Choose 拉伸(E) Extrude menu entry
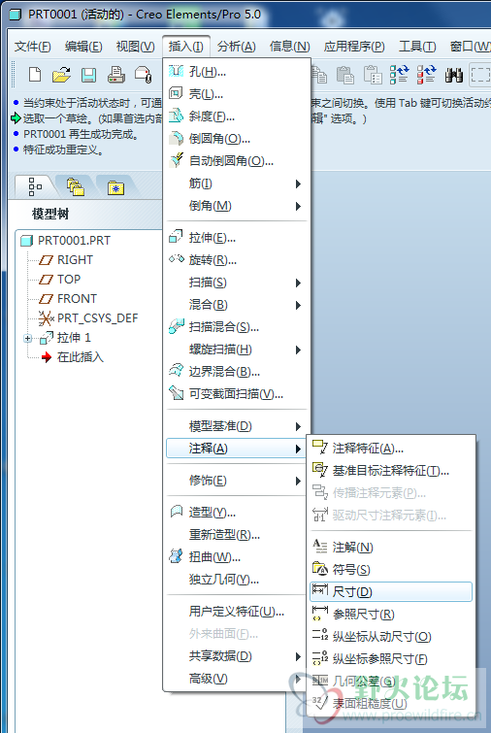 [237, 238]
